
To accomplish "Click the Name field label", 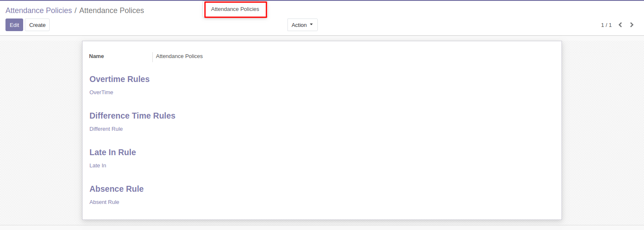I will pos(96,56).
